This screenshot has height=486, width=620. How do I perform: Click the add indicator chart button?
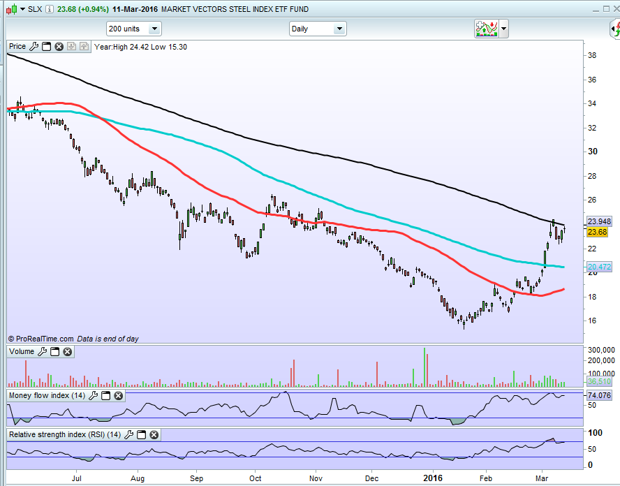tap(487, 29)
